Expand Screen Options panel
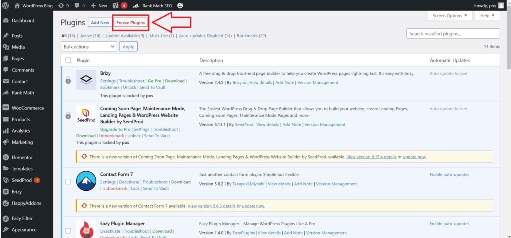This screenshot has height=238, width=511. tap(450, 15)
